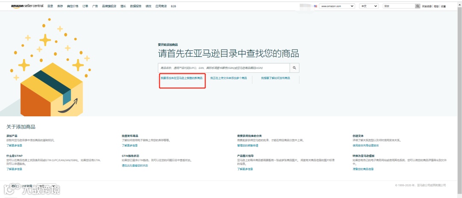Click the 转换为亚马逊模板 section title

(363, 156)
